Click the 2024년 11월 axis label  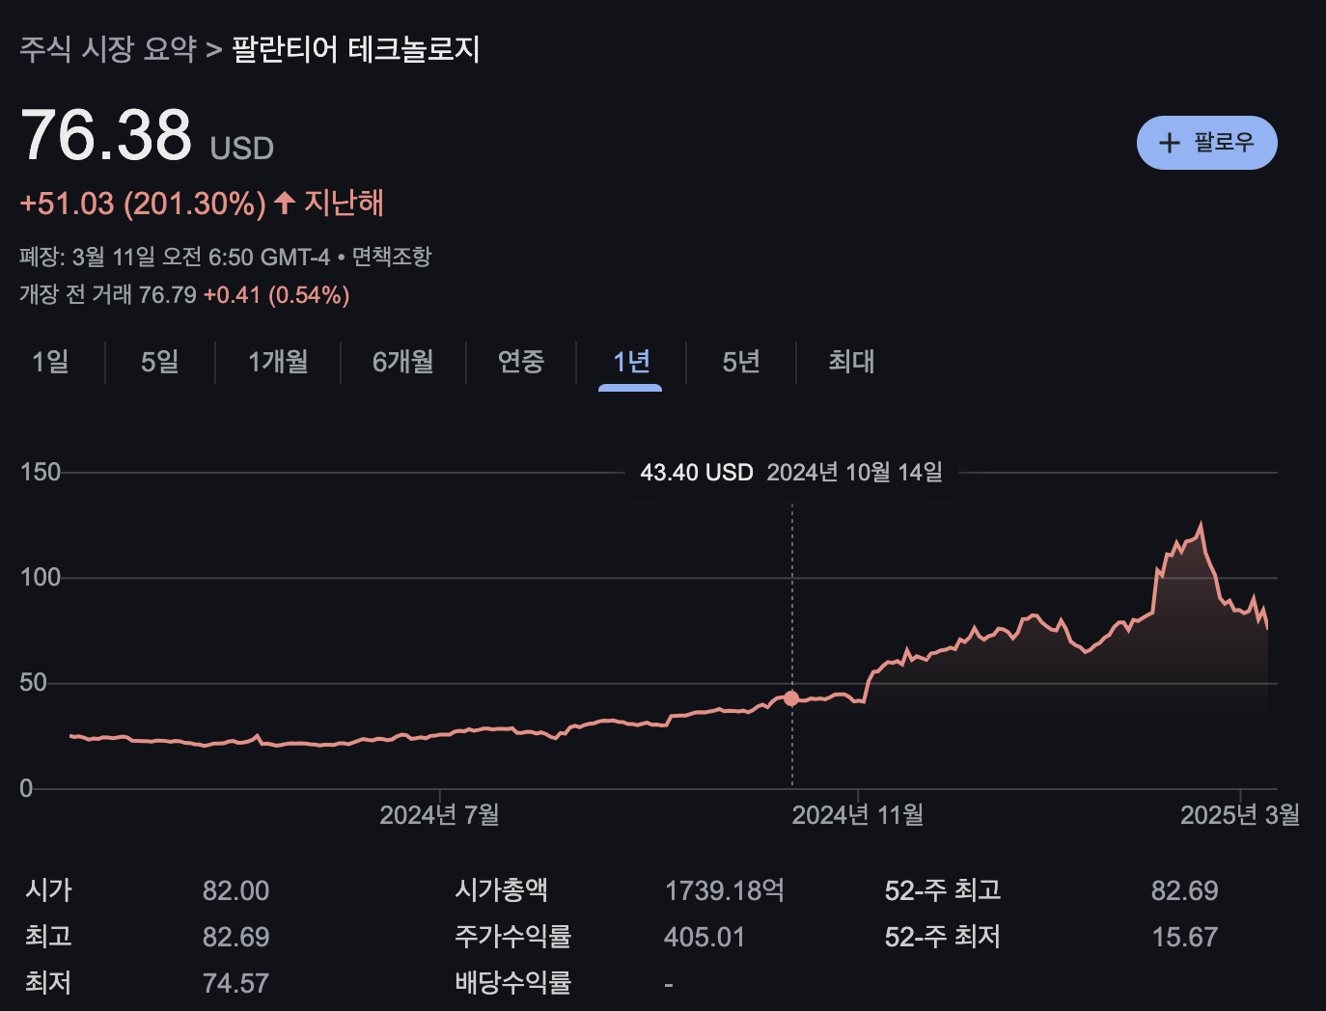coord(858,815)
